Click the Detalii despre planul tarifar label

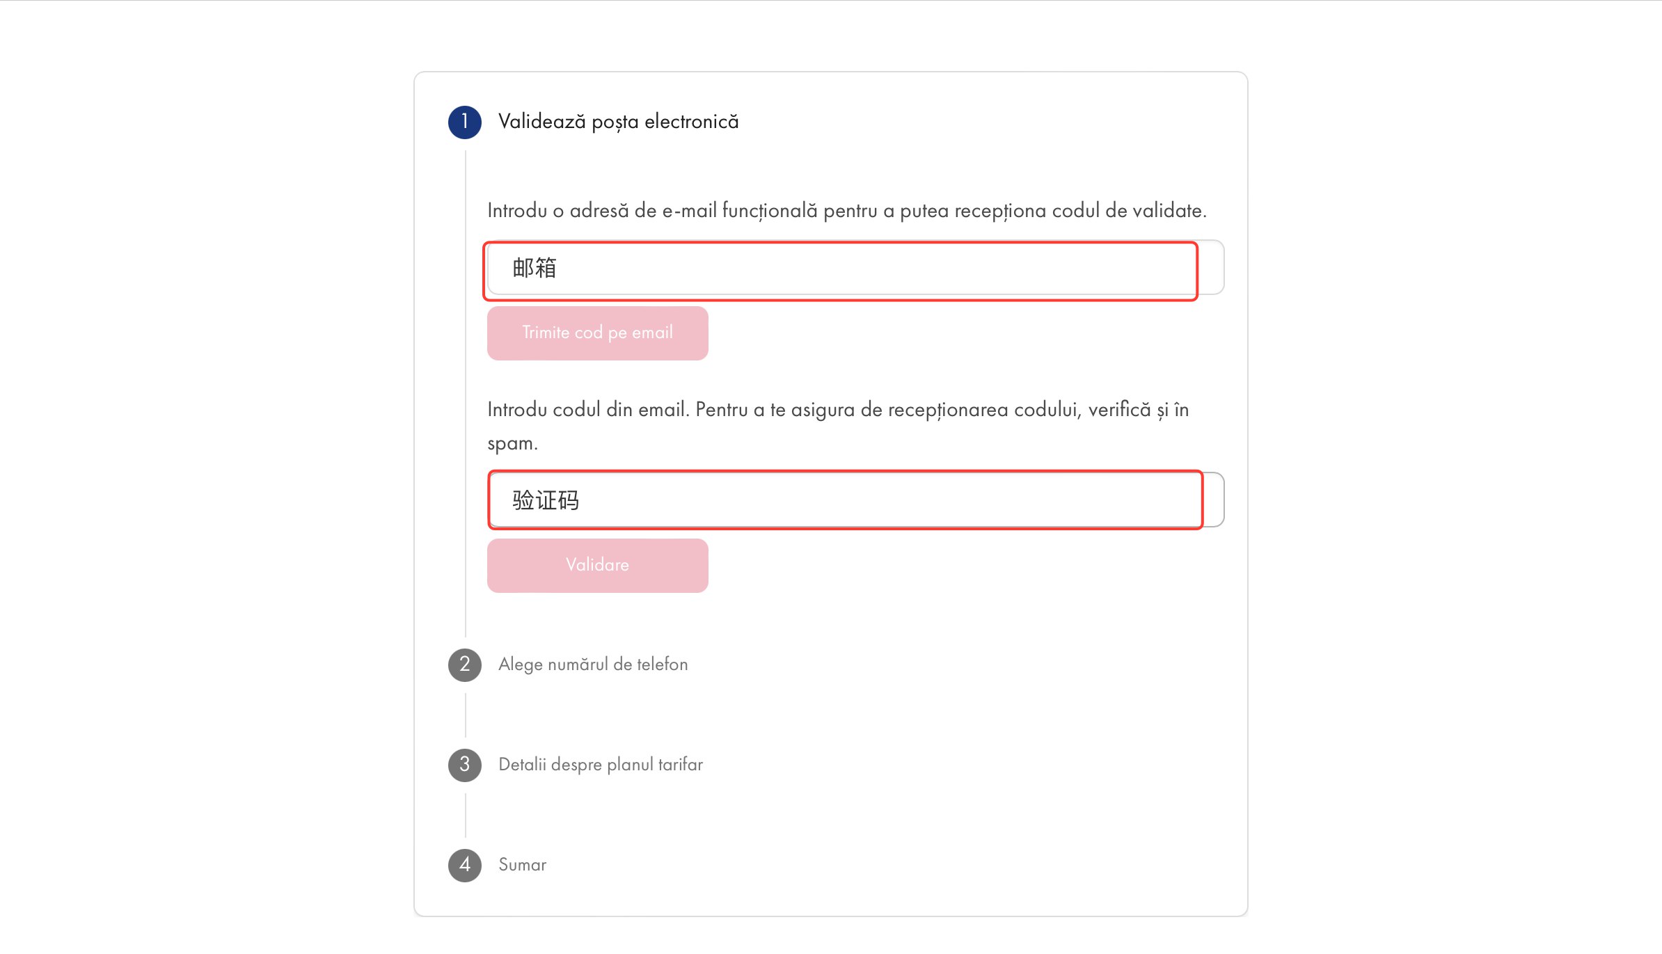[x=601, y=765]
